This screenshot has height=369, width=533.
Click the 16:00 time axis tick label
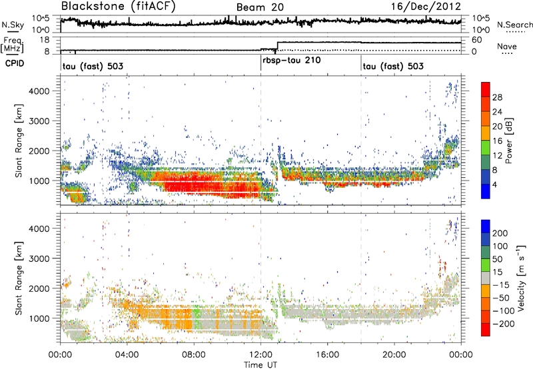(x=327, y=355)
